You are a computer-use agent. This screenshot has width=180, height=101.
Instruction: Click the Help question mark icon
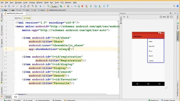click(107, 6)
